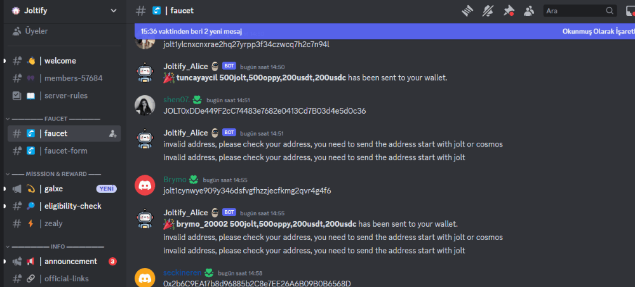Toggle channel notification mute bell

pos(488,11)
